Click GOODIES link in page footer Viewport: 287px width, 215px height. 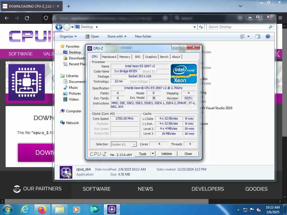pos(256,189)
